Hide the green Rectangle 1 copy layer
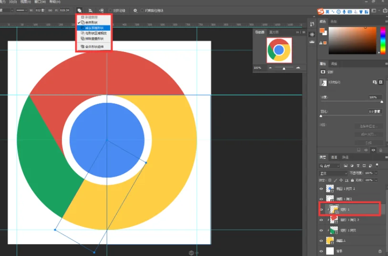The height and width of the screenshot is (256, 388). click(x=321, y=230)
